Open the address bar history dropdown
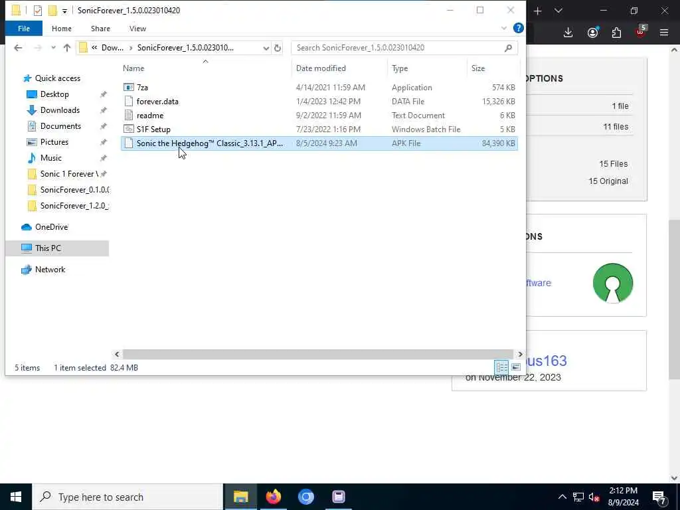 pos(266,48)
